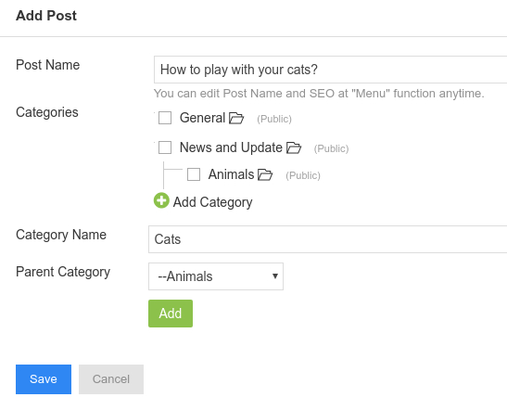
Task: Open the Parent Category dropdown
Action: [x=216, y=276]
